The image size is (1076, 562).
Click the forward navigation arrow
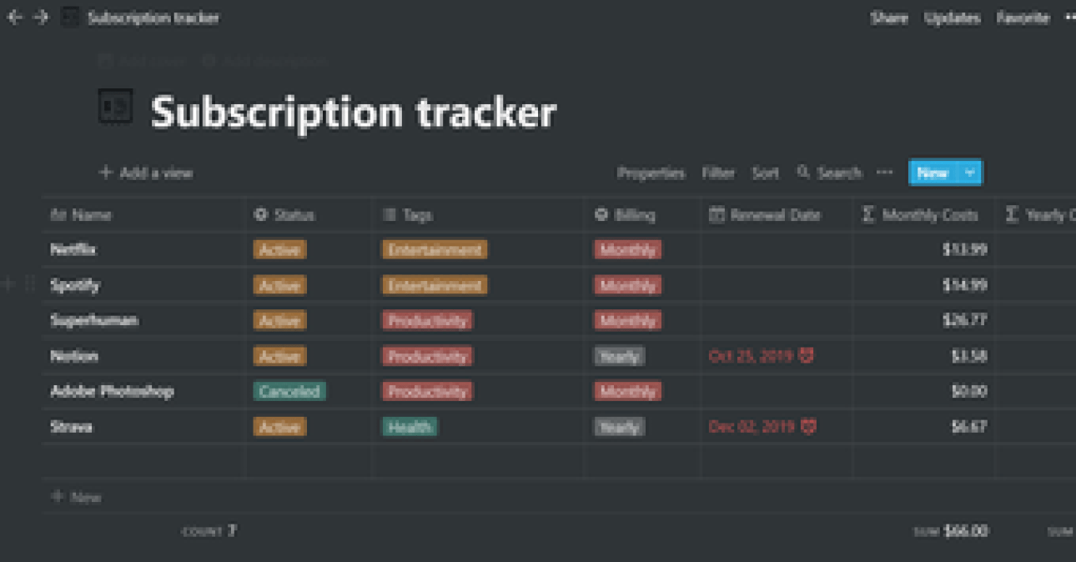pos(41,18)
